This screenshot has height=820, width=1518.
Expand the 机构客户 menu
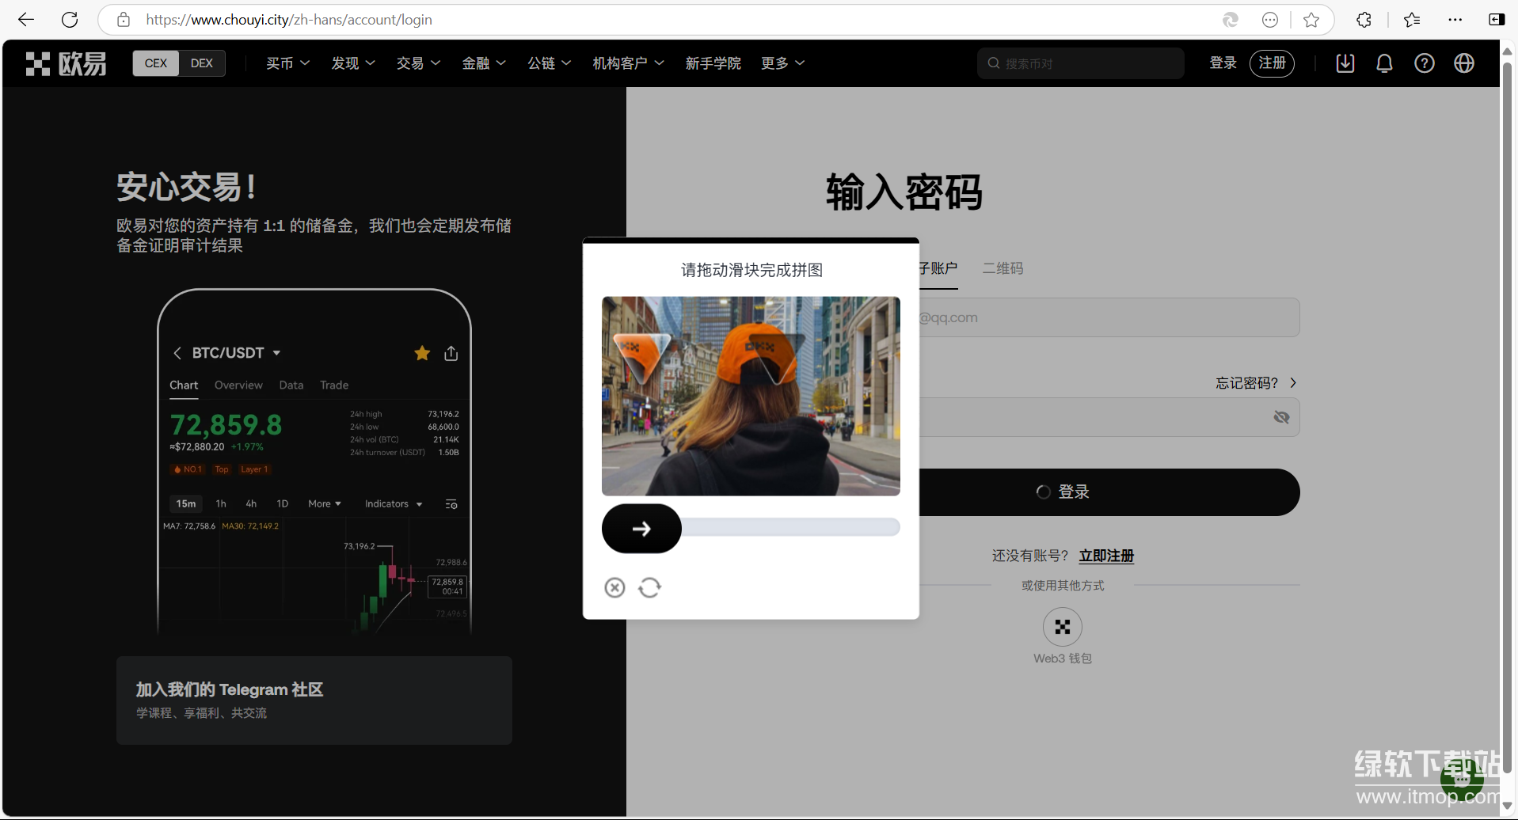[629, 63]
